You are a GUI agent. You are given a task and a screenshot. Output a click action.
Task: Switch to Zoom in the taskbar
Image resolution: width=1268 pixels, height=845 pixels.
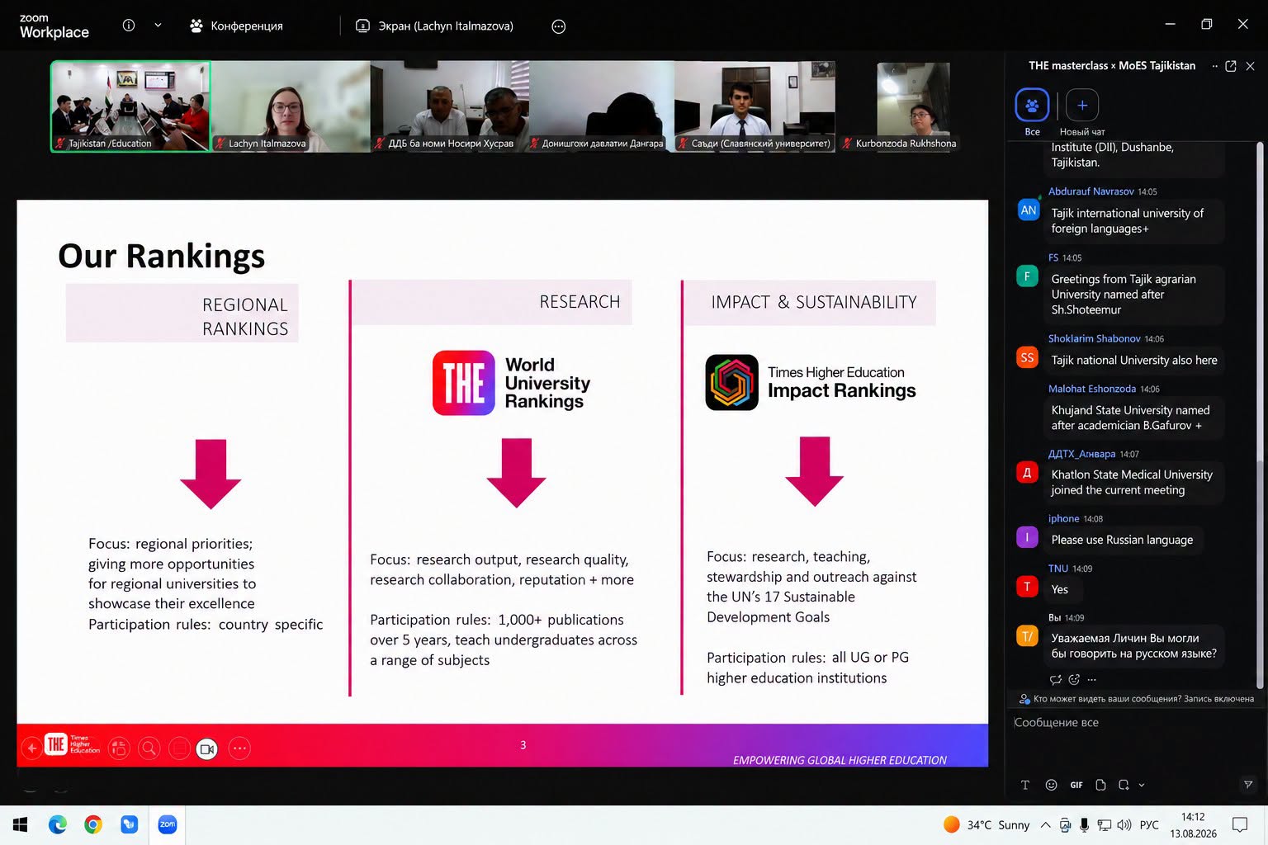[168, 824]
